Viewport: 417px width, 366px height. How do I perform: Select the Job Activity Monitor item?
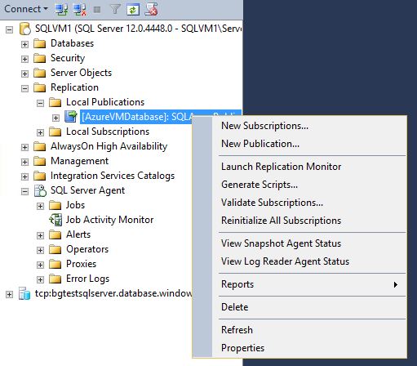tap(109, 220)
